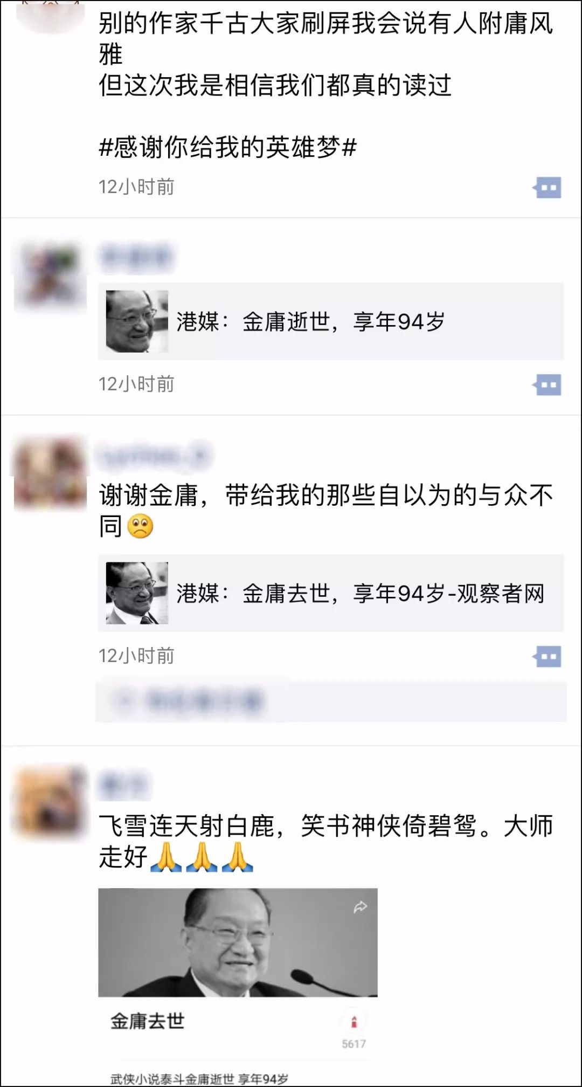Tap hashtag #感谢你给我的英雄梦#
This screenshot has width=582, height=1087.
click(x=227, y=147)
